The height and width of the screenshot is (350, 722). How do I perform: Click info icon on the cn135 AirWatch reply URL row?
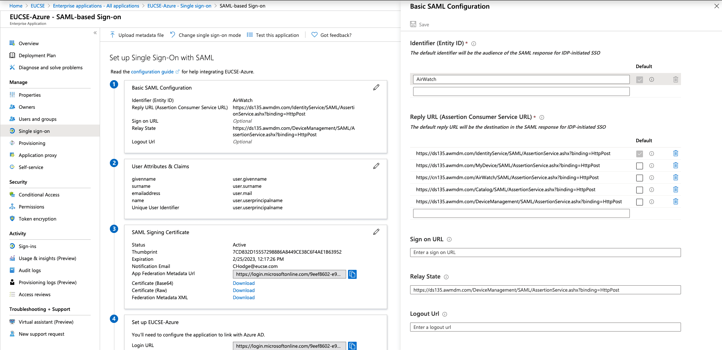(652, 178)
